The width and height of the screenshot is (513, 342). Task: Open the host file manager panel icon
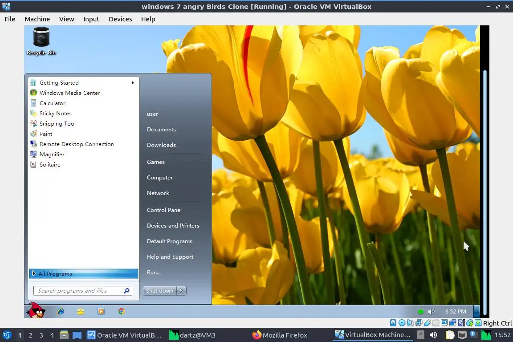[64, 335]
